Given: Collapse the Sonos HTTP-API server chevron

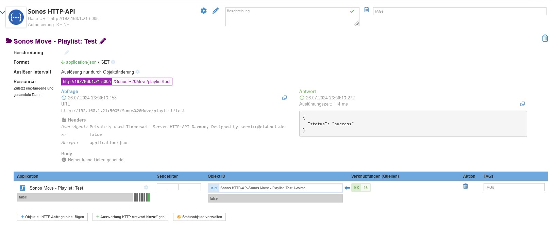Looking at the screenshot, I should 2,13.
